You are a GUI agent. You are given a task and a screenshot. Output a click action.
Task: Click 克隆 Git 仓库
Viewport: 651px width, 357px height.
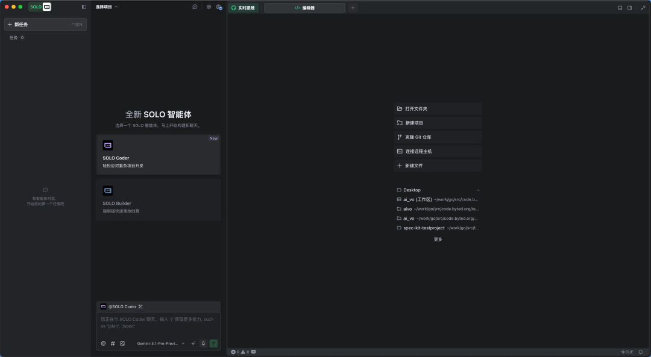point(438,137)
